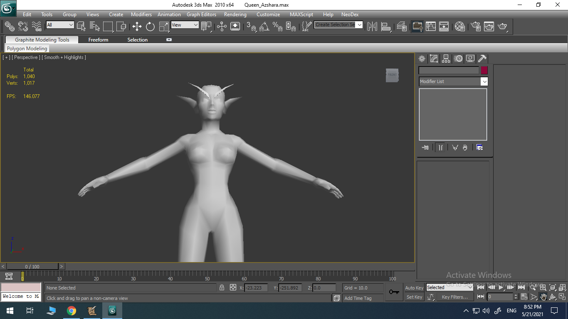This screenshot has height=319, width=568.
Task: Click the object name input field
Action: coord(449,70)
